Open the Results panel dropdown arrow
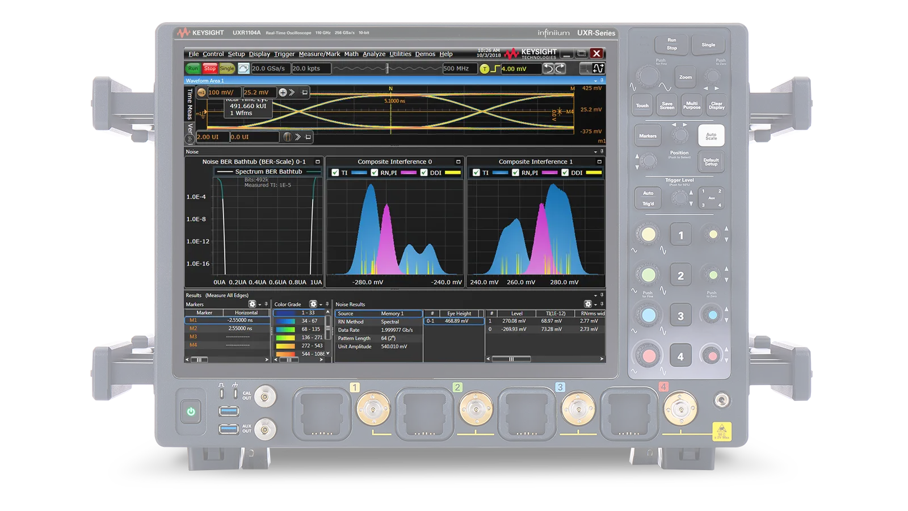Screen dimensions: 908x511 (595, 296)
